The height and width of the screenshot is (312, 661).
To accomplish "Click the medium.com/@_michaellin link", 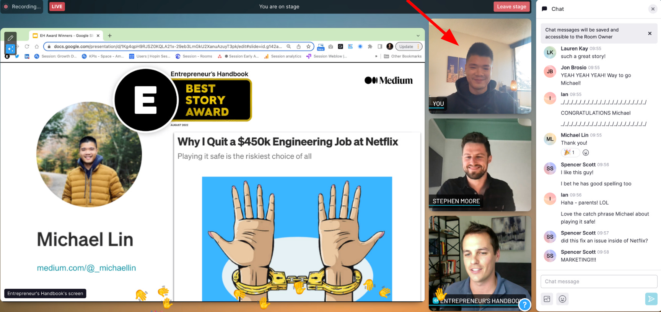I will [86, 268].
